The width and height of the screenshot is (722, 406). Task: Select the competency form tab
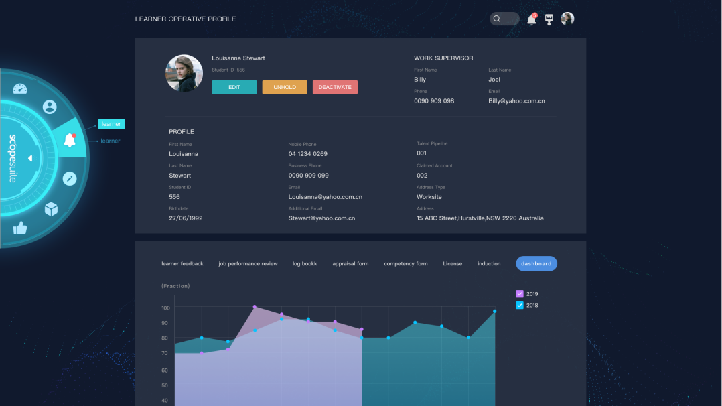click(x=405, y=264)
